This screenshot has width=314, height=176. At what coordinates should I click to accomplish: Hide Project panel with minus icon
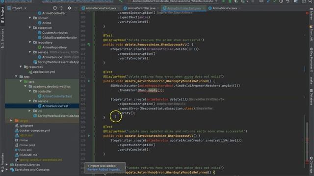click(x=76, y=8)
